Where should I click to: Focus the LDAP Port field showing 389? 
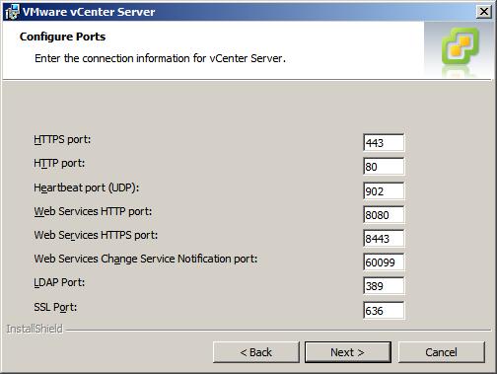tap(384, 286)
